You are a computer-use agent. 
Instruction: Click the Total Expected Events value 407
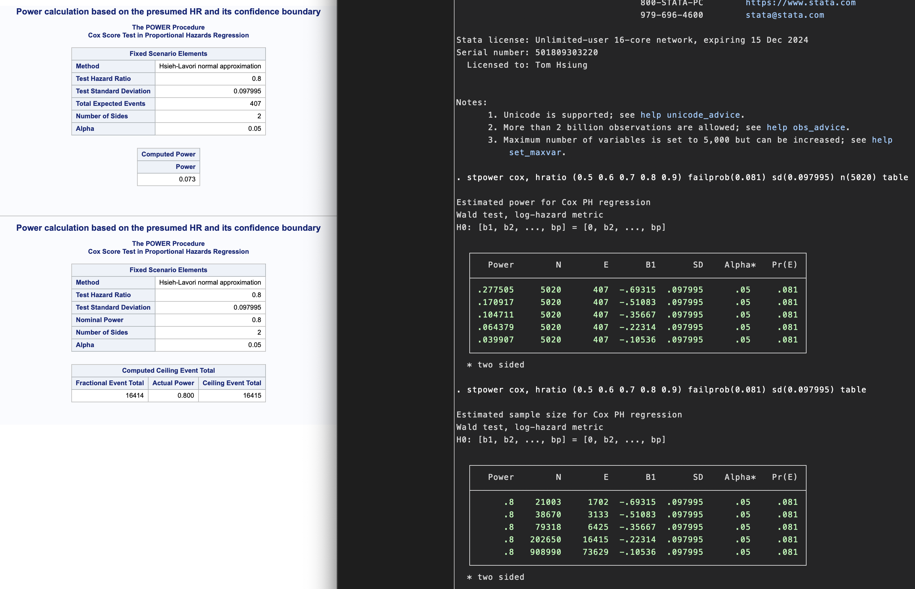coord(256,103)
